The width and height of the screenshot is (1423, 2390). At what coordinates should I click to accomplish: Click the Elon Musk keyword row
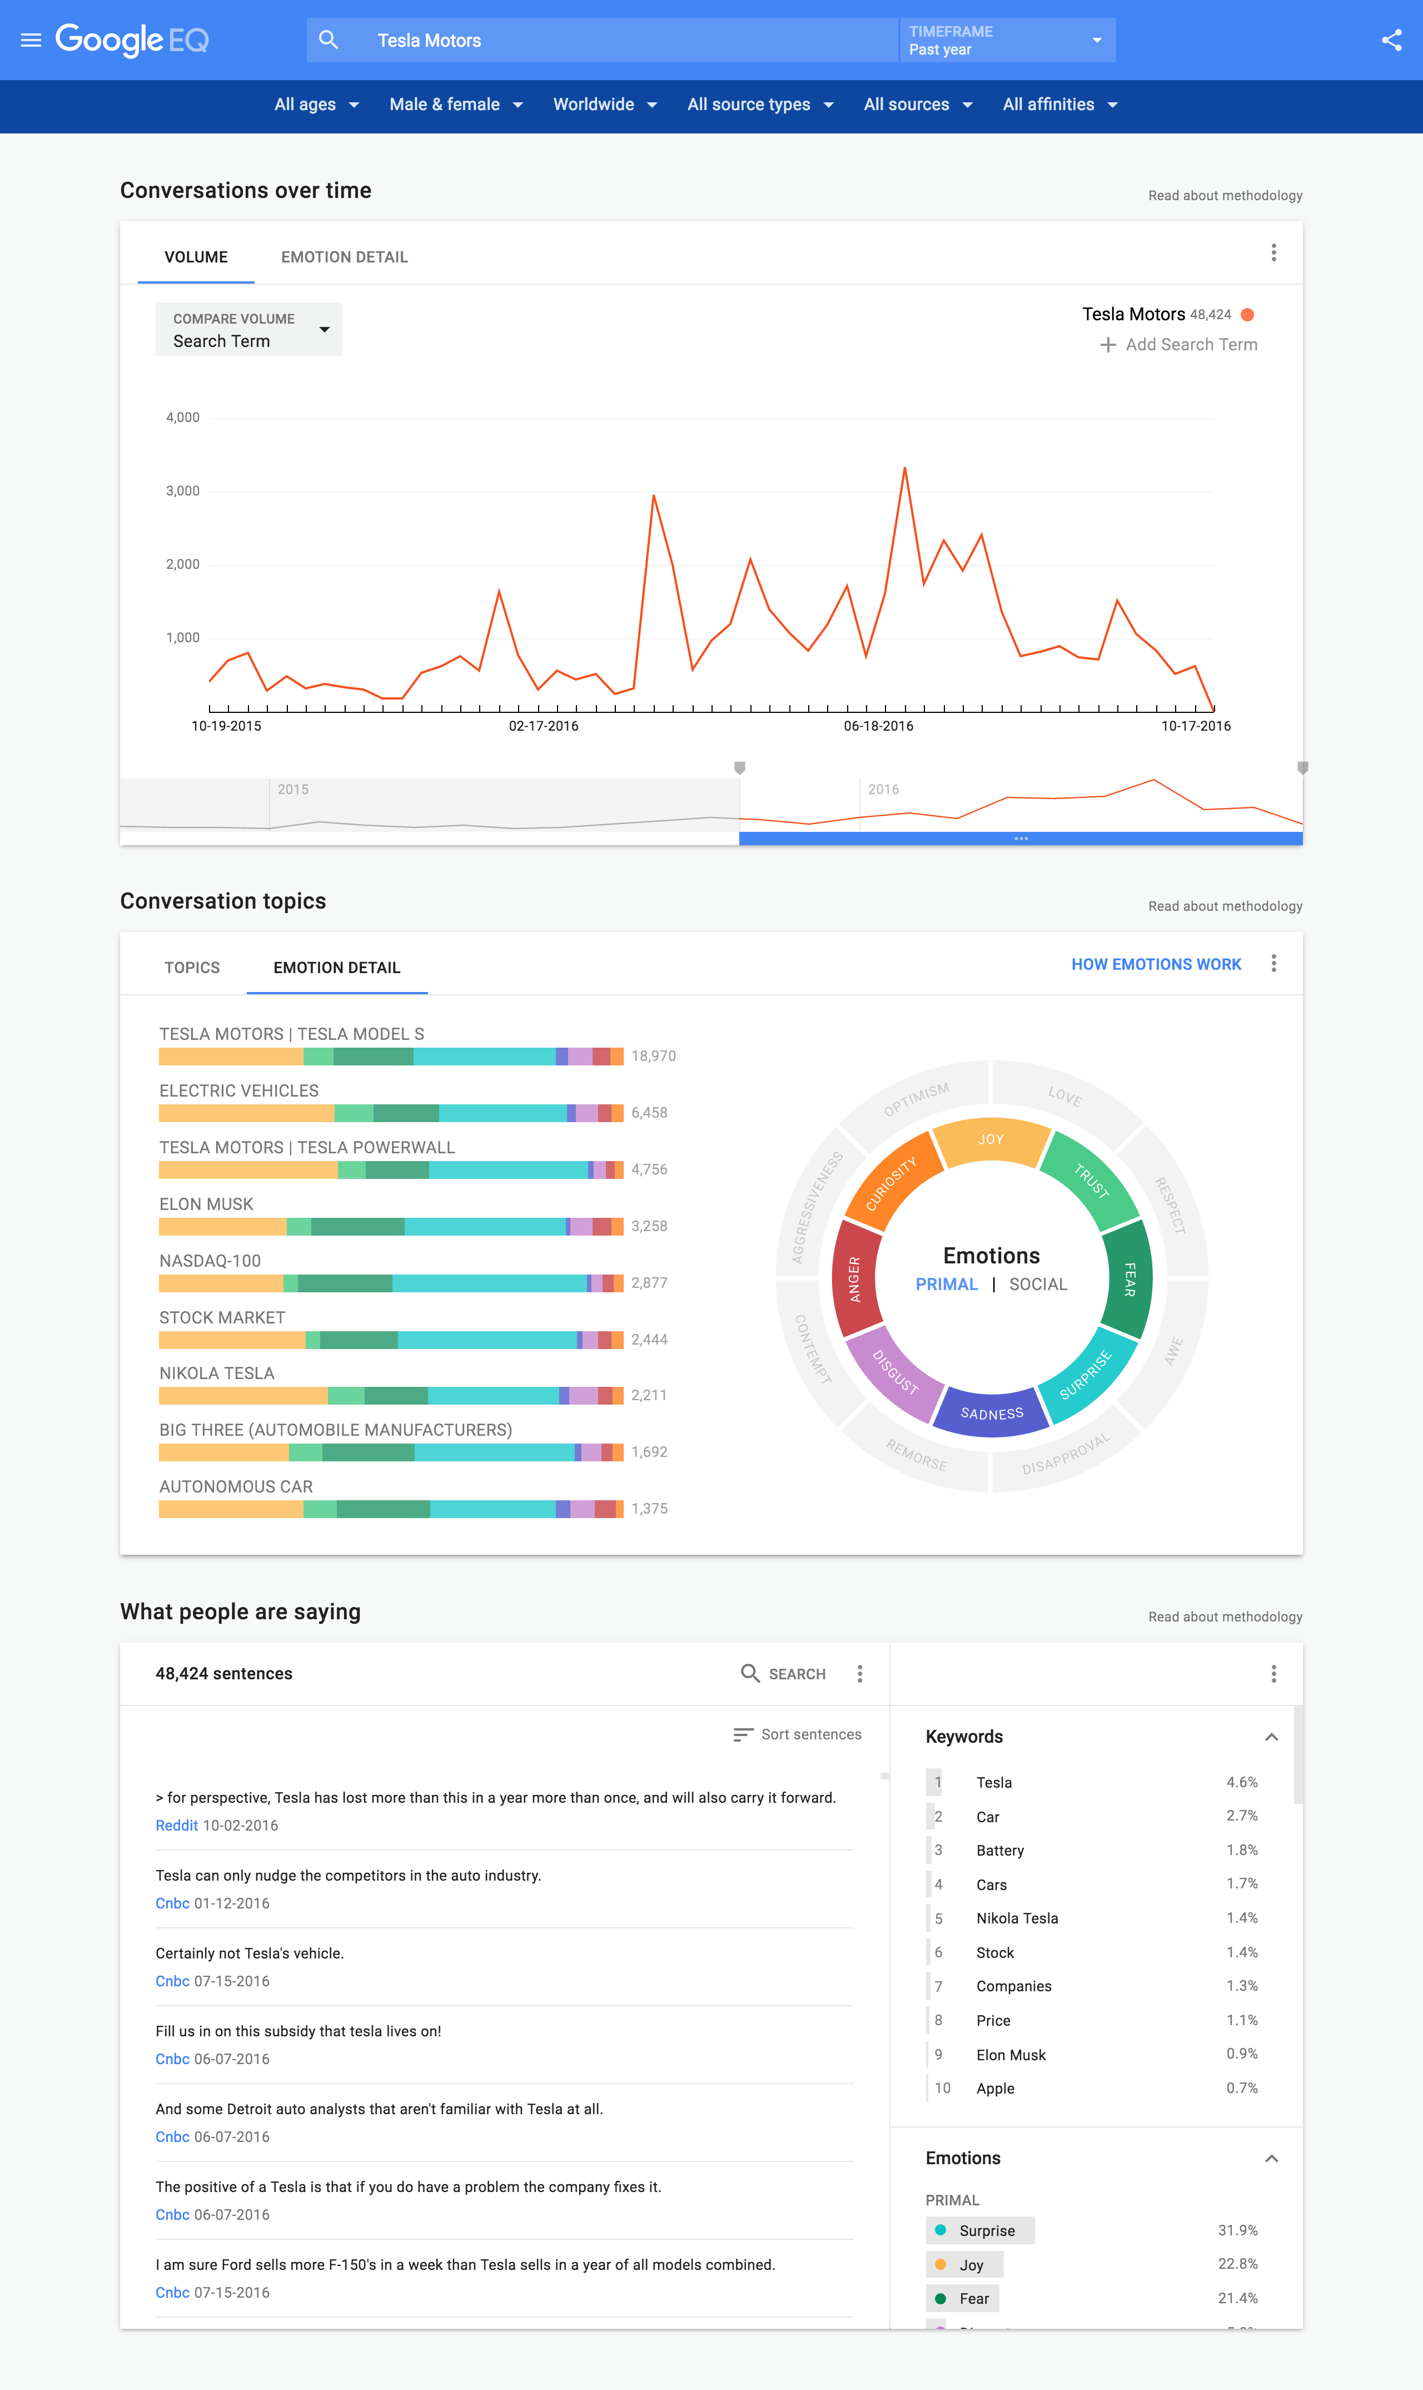(1092, 2055)
